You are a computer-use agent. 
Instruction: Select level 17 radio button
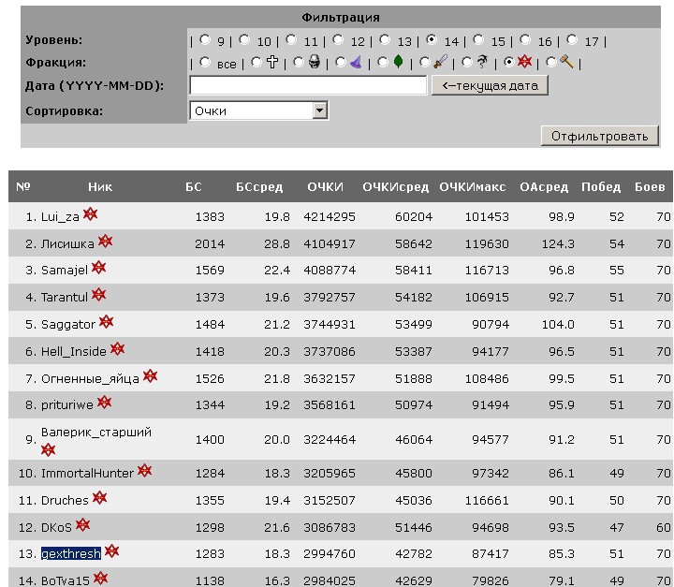coord(572,40)
